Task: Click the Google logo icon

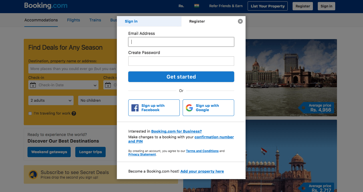Action: pos(189,108)
